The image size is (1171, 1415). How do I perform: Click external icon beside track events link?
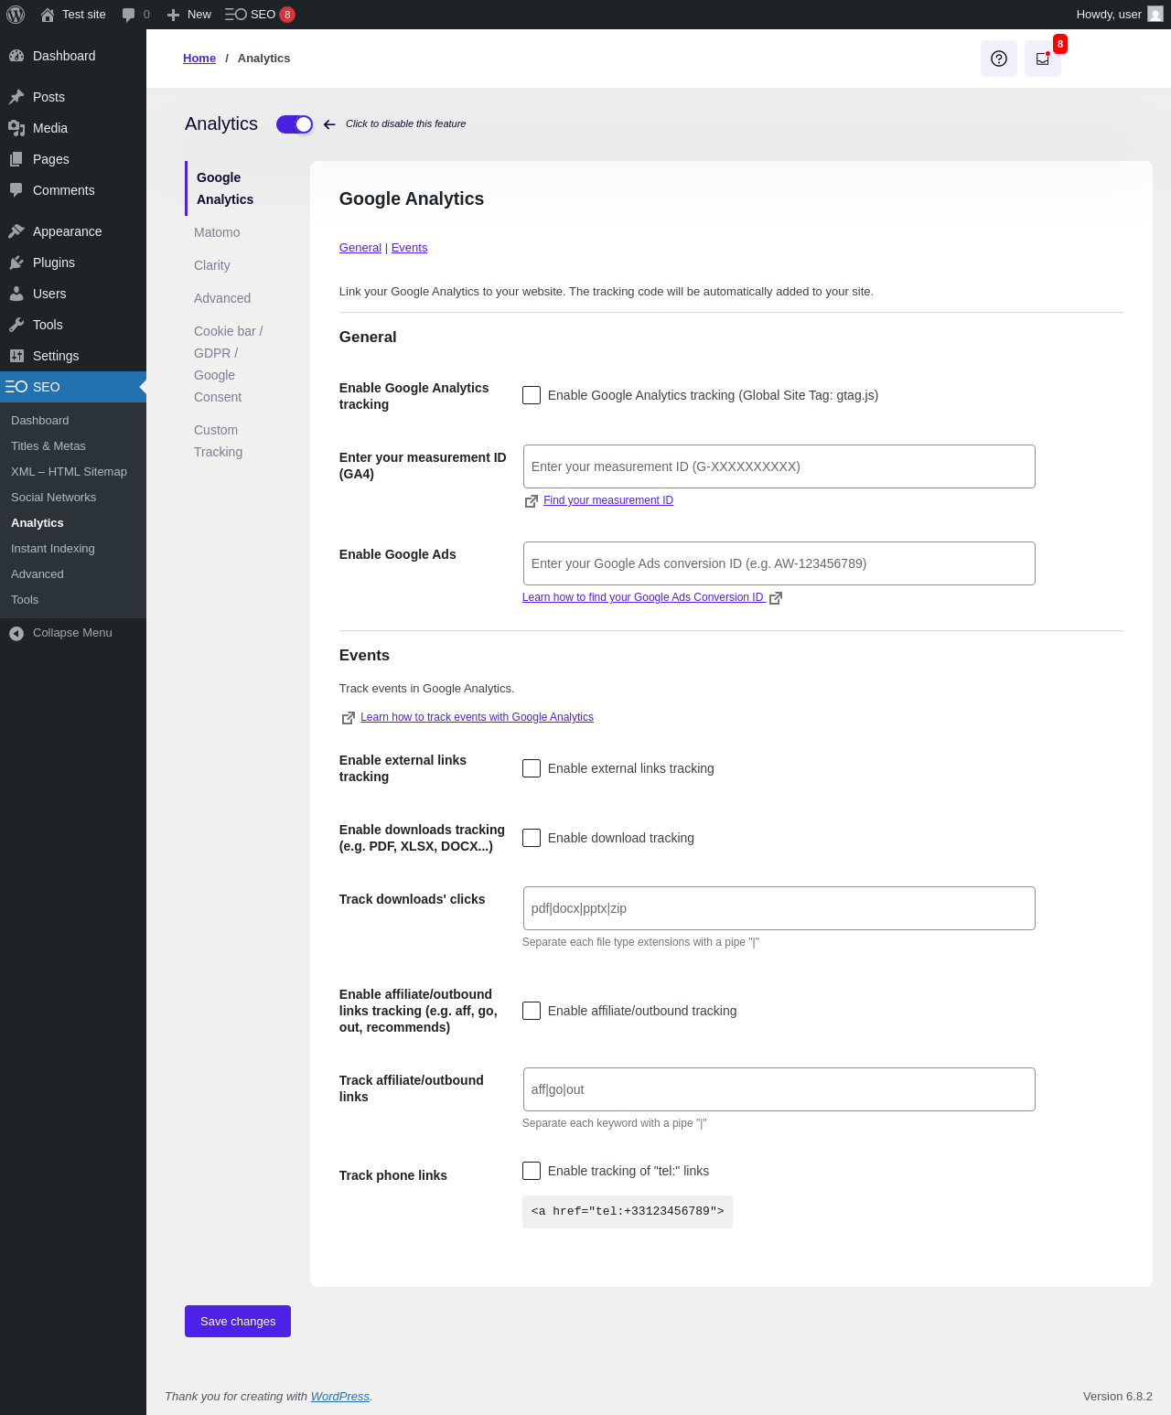coord(348,718)
